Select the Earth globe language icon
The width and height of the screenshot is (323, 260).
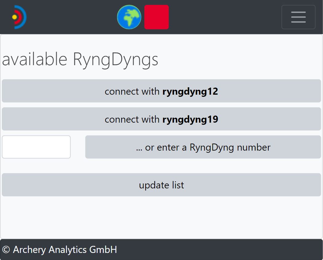[x=129, y=17]
